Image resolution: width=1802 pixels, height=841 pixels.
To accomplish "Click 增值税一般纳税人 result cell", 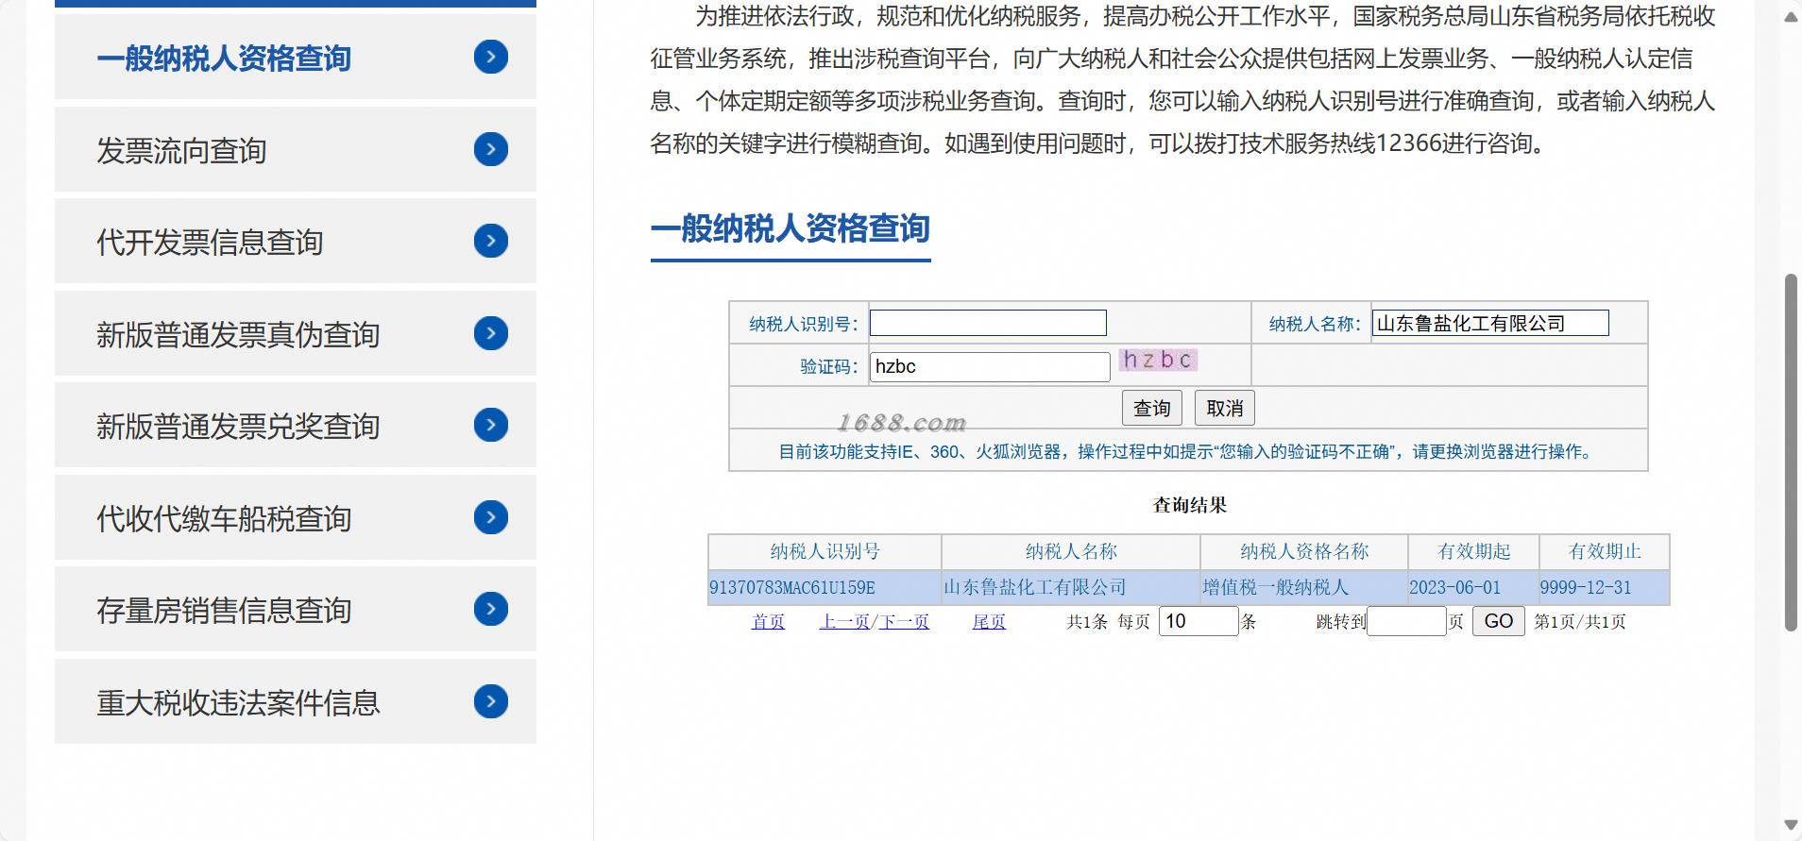I will [x=1304, y=587].
